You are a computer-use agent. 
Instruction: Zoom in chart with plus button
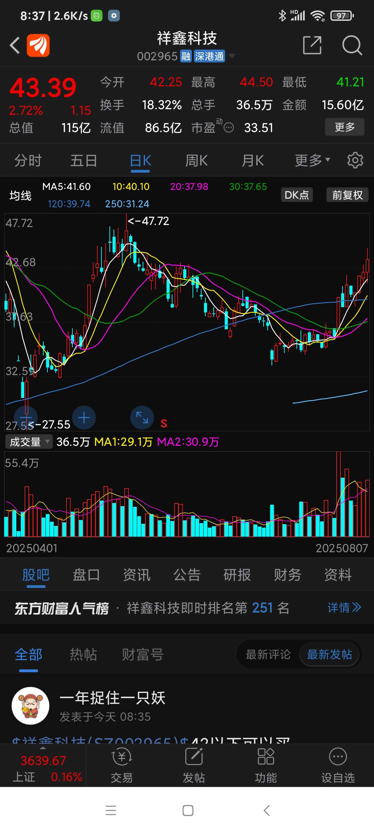point(84,418)
